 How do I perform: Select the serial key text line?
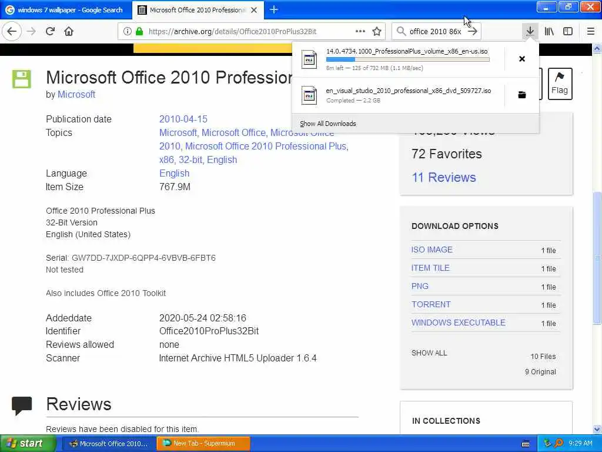pyautogui.click(x=131, y=258)
